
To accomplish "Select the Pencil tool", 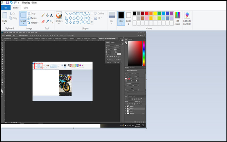I will [43, 15].
